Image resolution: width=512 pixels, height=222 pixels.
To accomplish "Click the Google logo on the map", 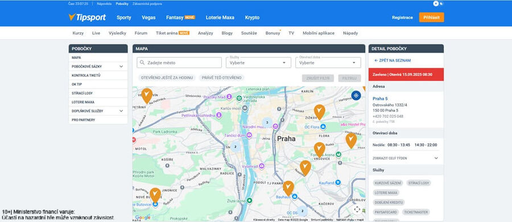I will [x=143, y=217].
